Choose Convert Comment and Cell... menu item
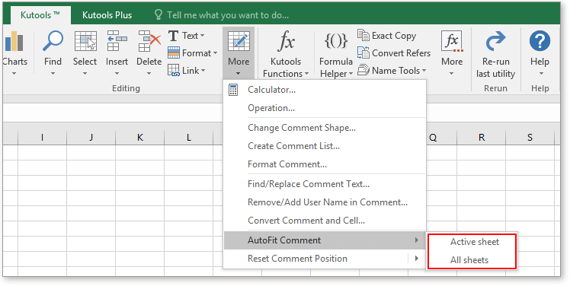 click(325, 221)
